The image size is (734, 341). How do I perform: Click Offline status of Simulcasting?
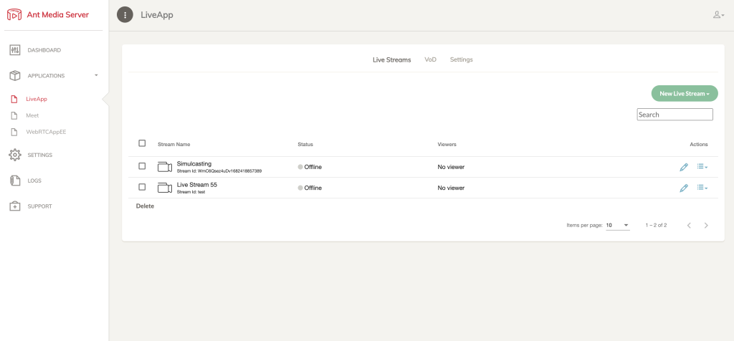[310, 167]
